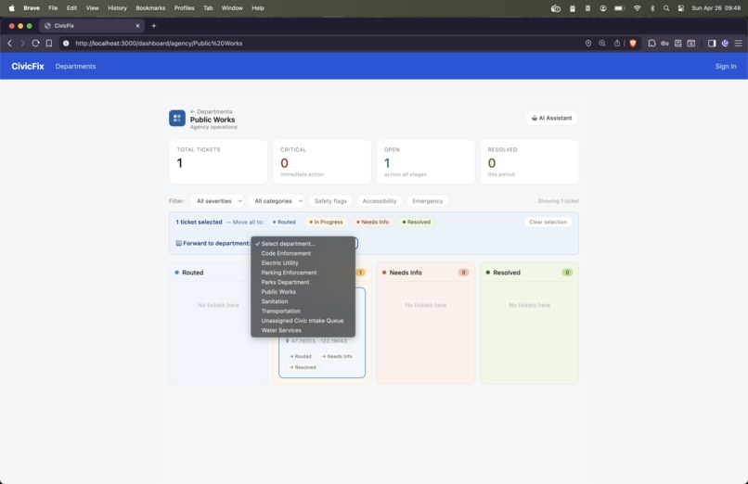The height and width of the screenshot is (484, 748).
Task: Pick Unassigned Civic Intake Queue option
Action: click(x=303, y=321)
